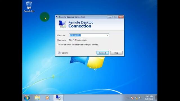The width and height of the screenshot is (180, 101).
Task: Open the network status tray icon
Action: tap(136, 98)
